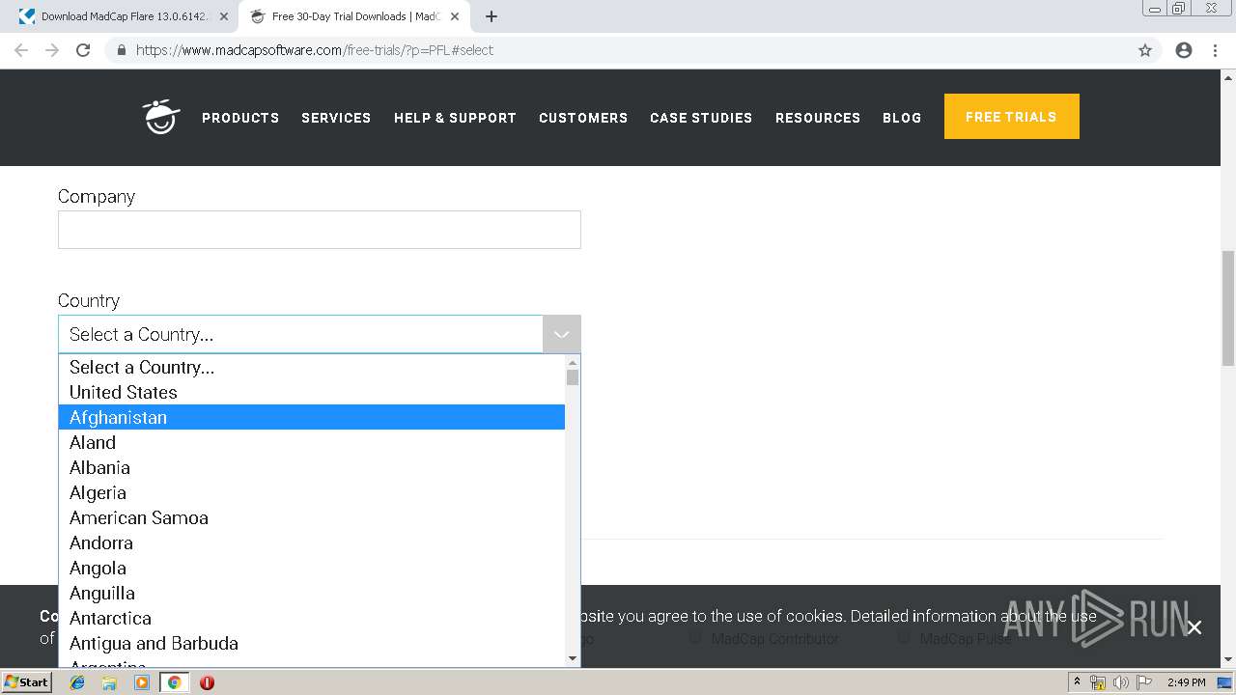Dismiss the cookie notice with X

[x=1194, y=627]
